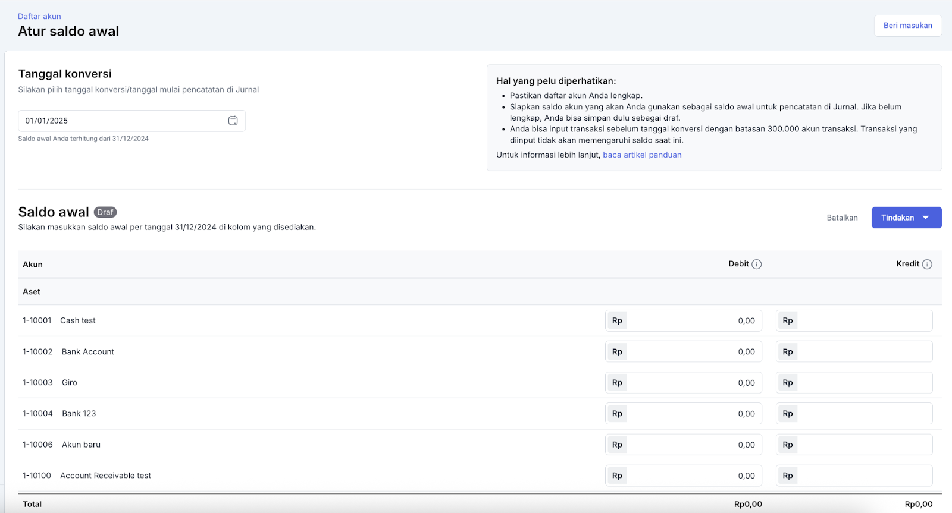The width and height of the screenshot is (952, 513).
Task: Edit the Cash test debit field
Action: (x=693, y=321)
